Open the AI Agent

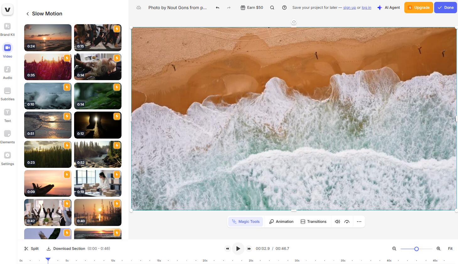click(x=389, y=8)
